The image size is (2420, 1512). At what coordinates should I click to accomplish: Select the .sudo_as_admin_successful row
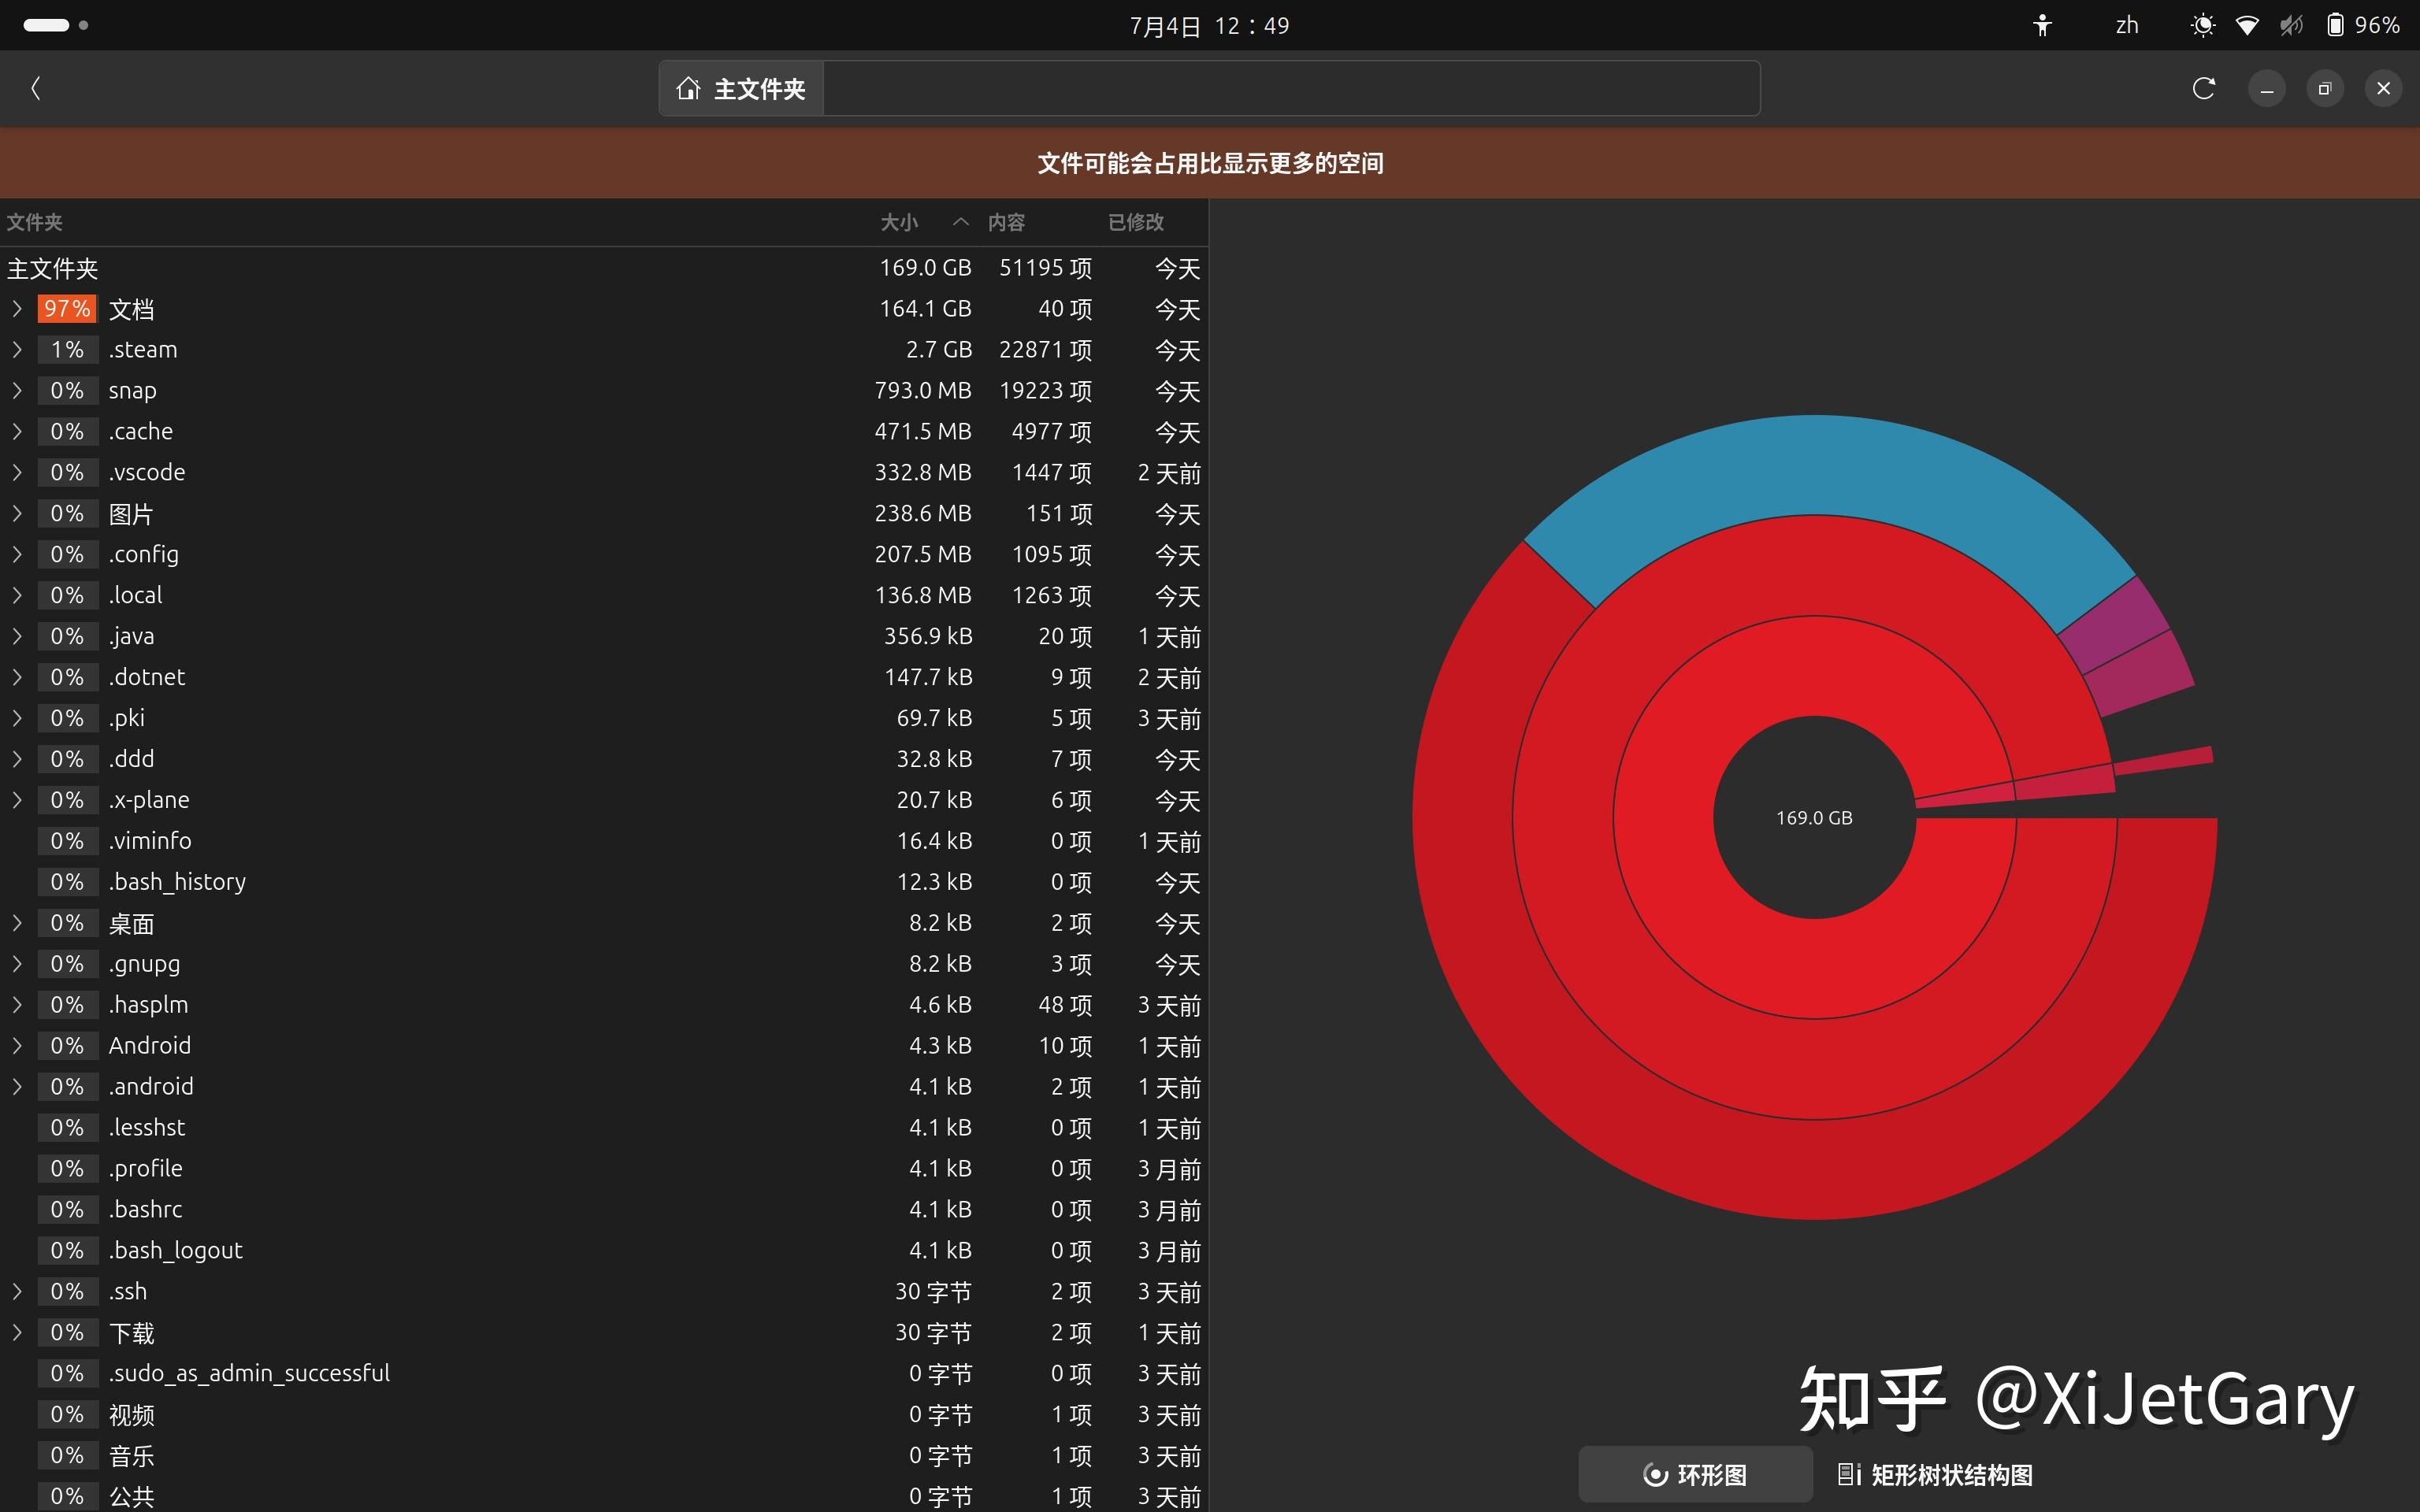(x=604, y=1373)
